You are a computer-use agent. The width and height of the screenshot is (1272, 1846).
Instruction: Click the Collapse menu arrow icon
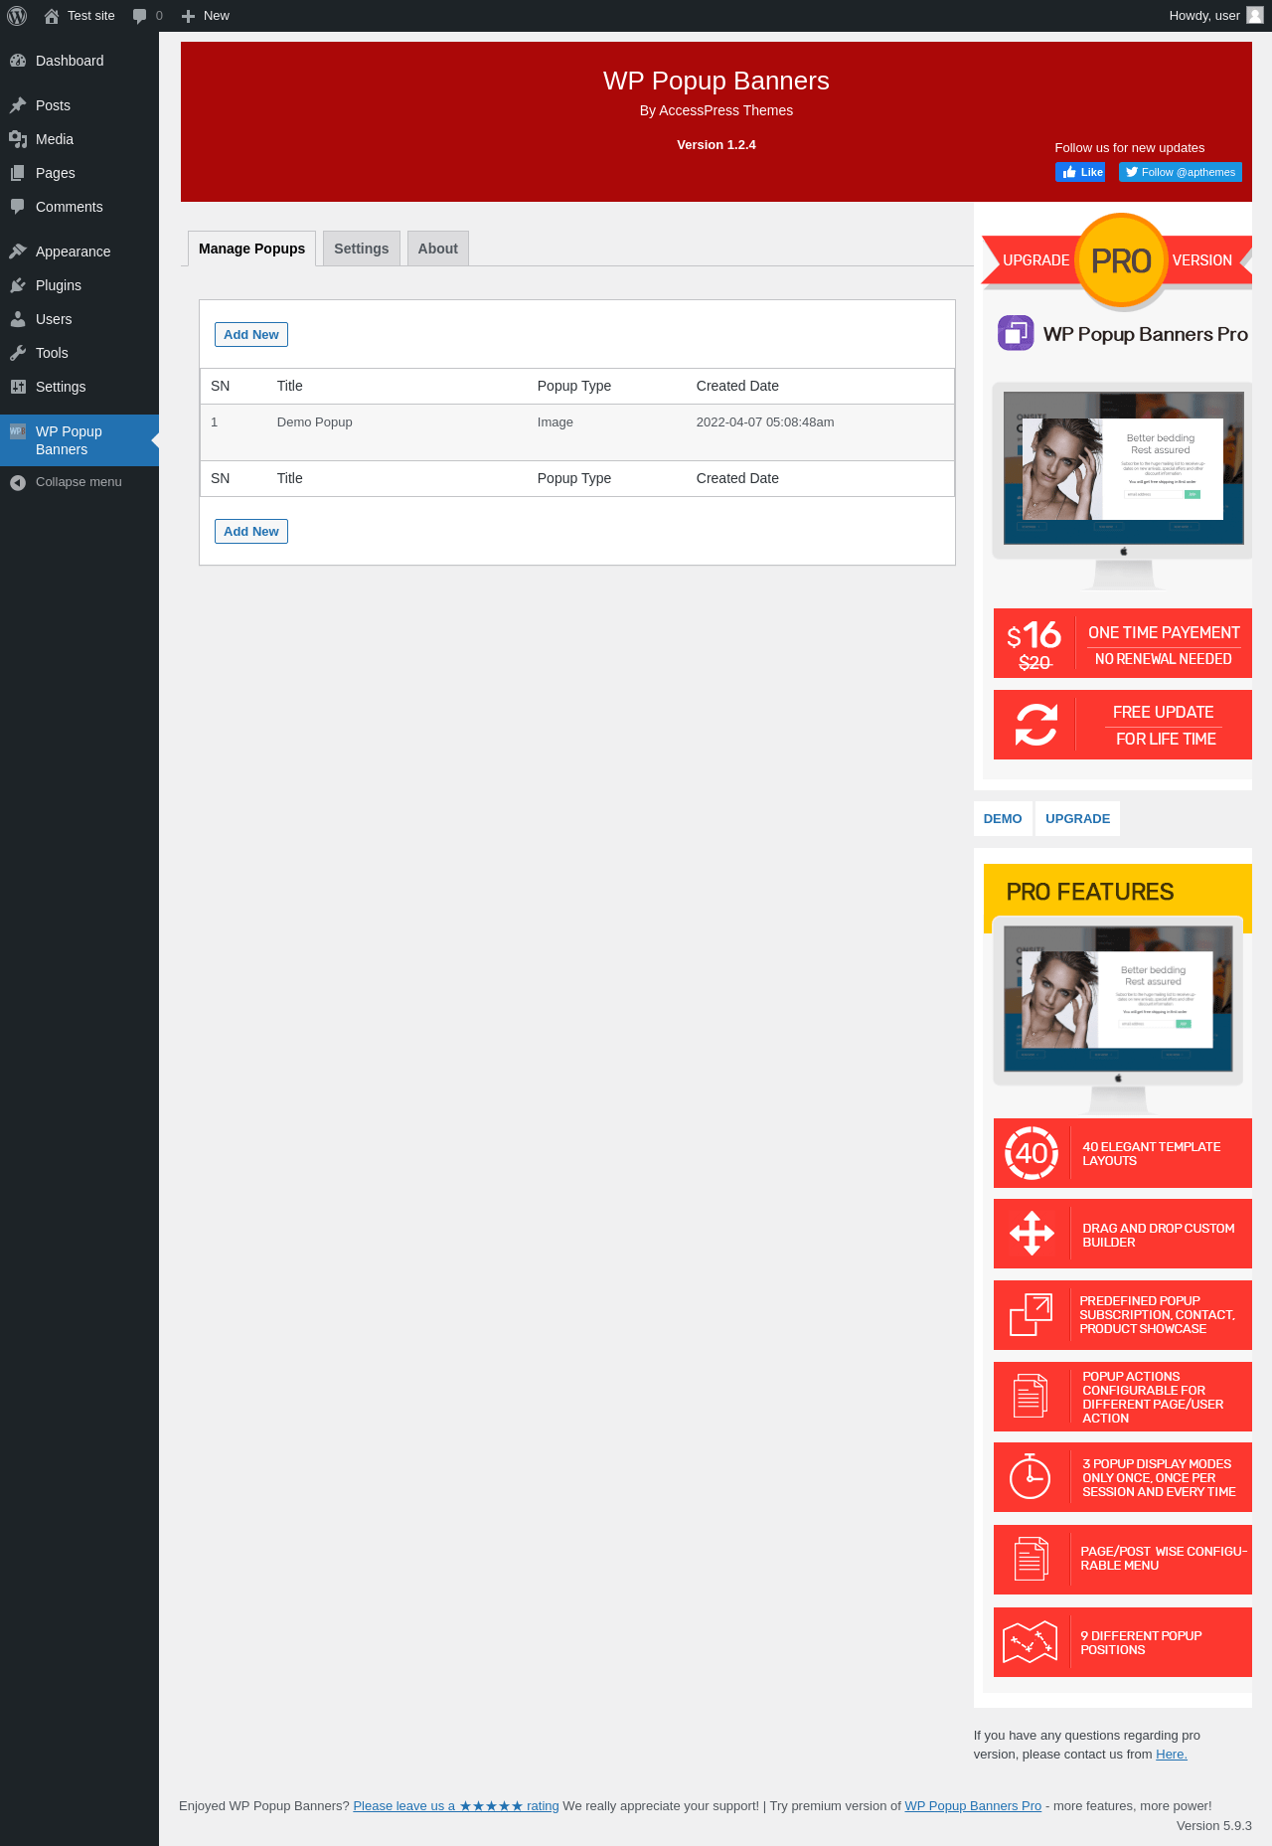click(x=18, y=482)
